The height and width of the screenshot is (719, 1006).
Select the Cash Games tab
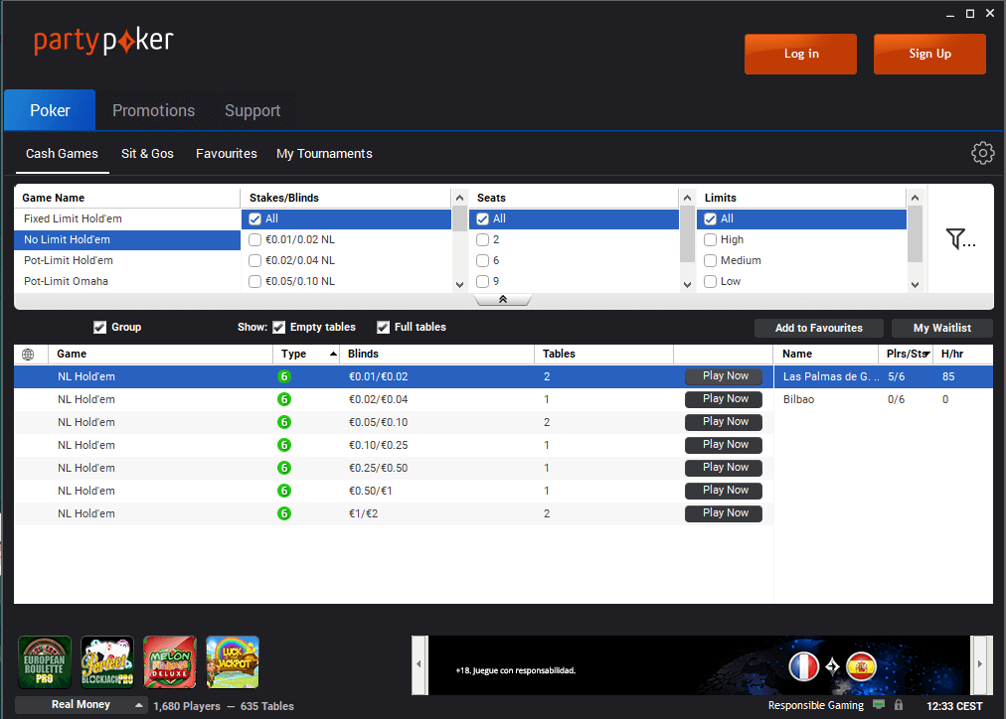63,154
